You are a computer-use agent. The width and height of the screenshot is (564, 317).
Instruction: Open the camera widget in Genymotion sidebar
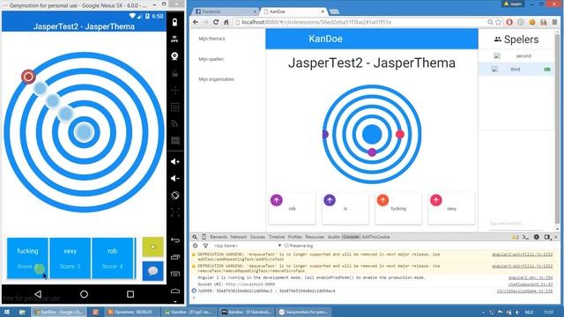[174, 56]
